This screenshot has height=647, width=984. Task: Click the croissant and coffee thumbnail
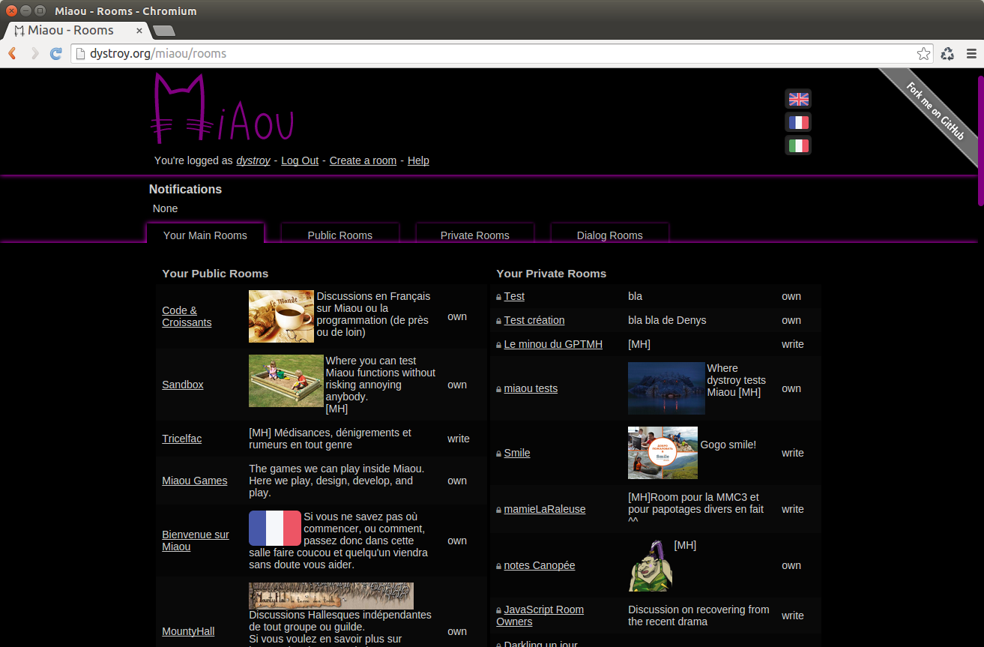[x=281, y=316]
